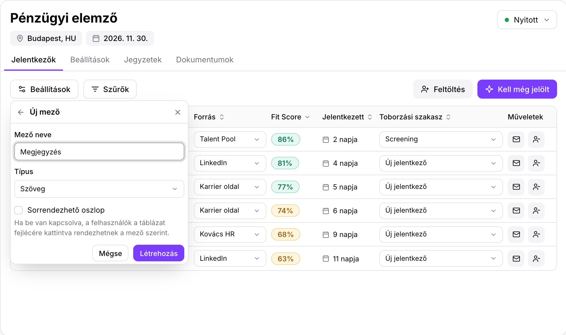Open the Jegyzetek tab
Screen dimensions: 566x335
pyautogui.click(x=143, y=60)
